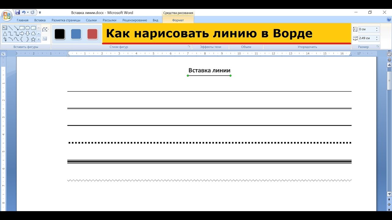Apply the black shape style

click(60, 34)
